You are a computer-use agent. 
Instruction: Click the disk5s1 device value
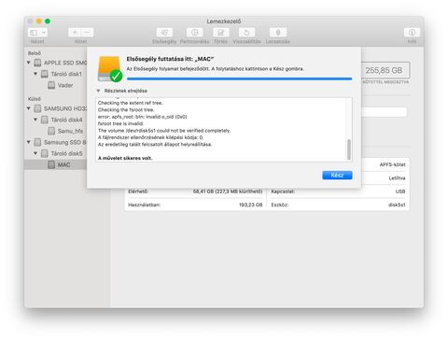pos(397,205)
